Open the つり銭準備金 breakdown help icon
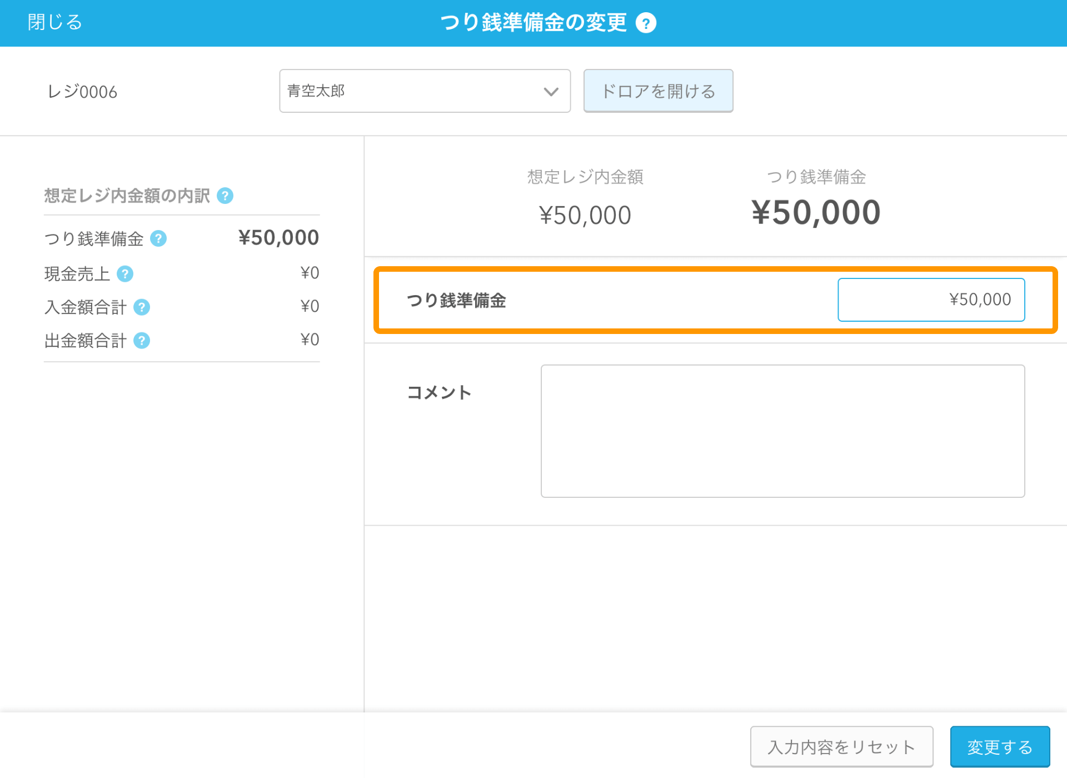Viewport: 1067px width, 778px height. pos(159,239)
